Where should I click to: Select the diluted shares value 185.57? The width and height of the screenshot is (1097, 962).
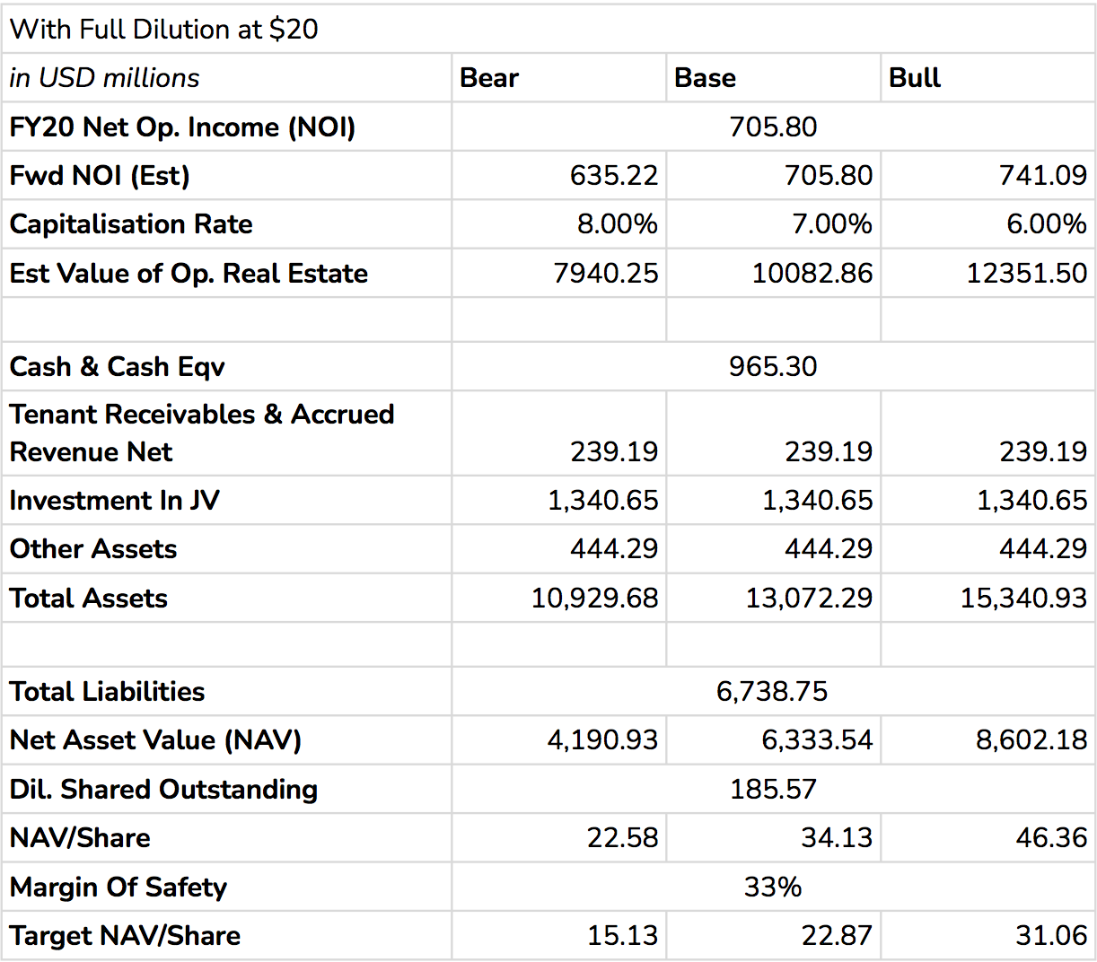click(x=773, y=789)
